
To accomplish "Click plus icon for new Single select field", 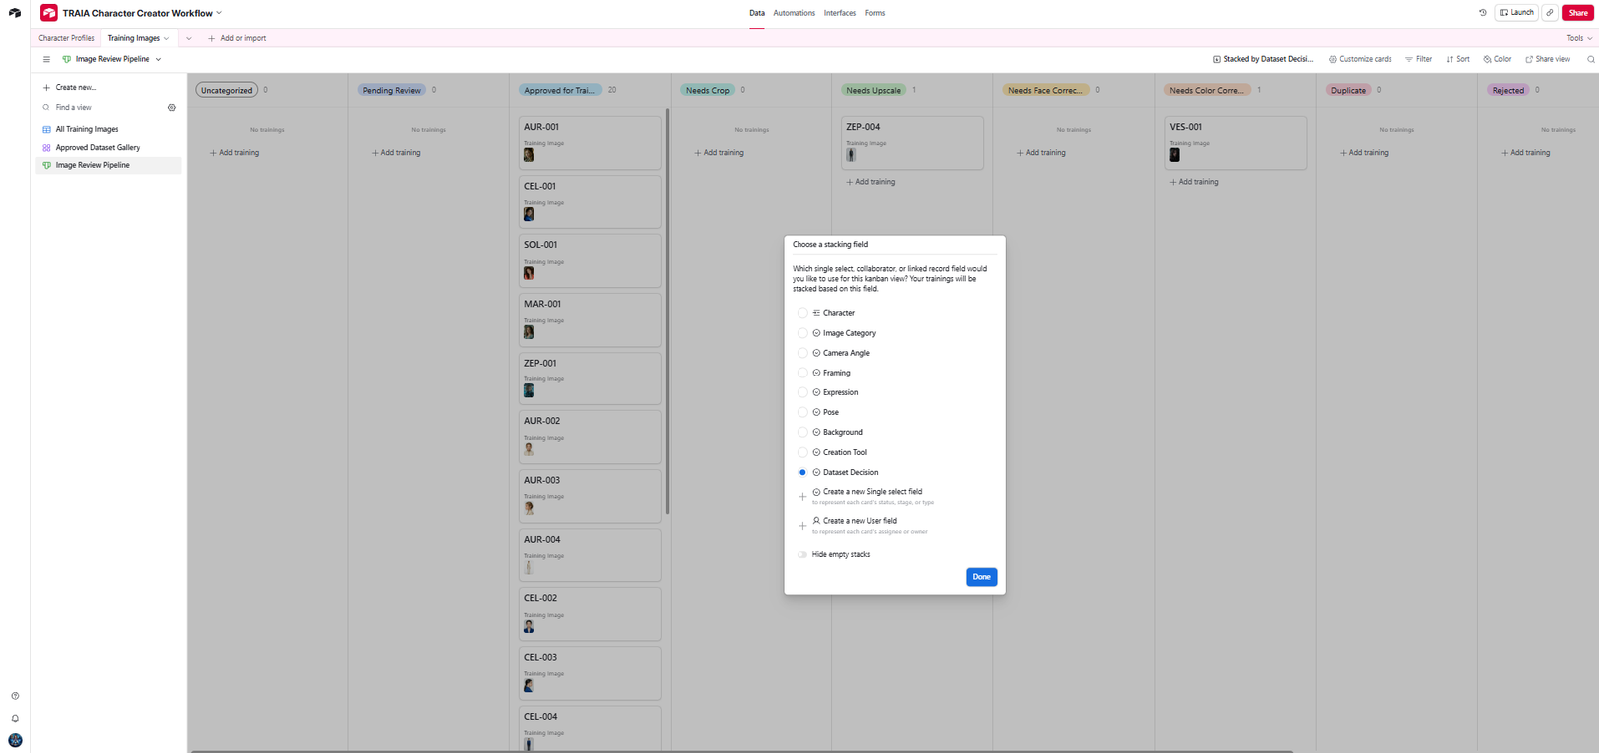I will point(802,496).
